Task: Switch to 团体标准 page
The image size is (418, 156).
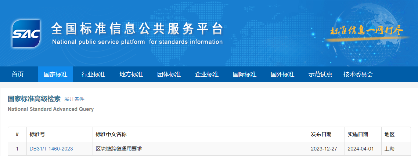Action: point(169,74)
